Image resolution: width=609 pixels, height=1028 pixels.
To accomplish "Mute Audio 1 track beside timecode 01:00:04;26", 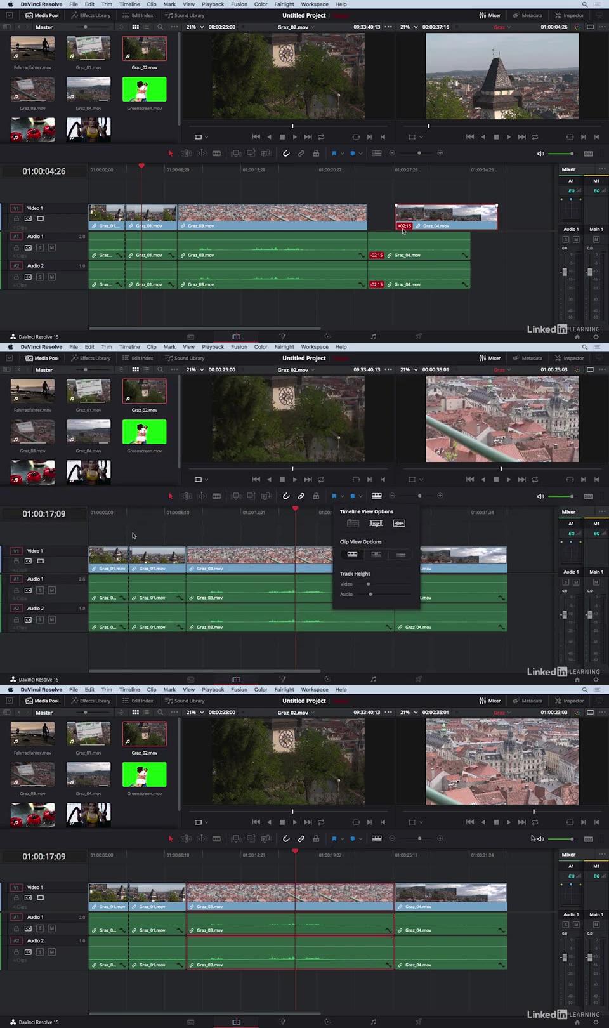I will pyautogui.click(x=51, y=247).
